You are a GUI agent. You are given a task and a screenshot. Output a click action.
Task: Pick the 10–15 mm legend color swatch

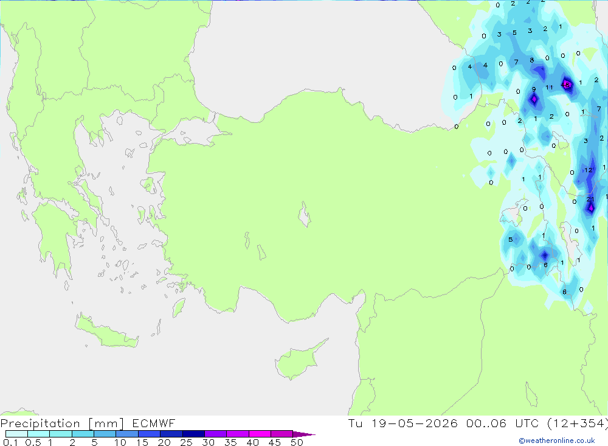coord(127,434)
